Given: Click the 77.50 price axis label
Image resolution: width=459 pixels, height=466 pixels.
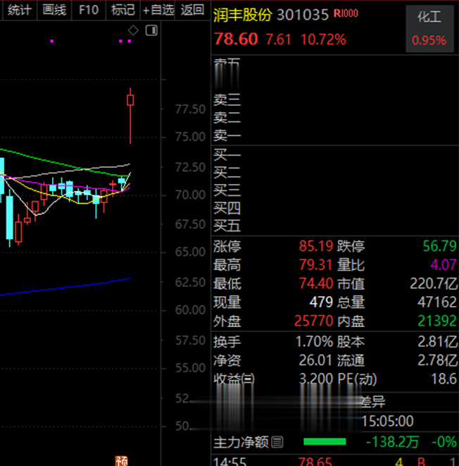Looking at the screenshot, I should 191,109.
